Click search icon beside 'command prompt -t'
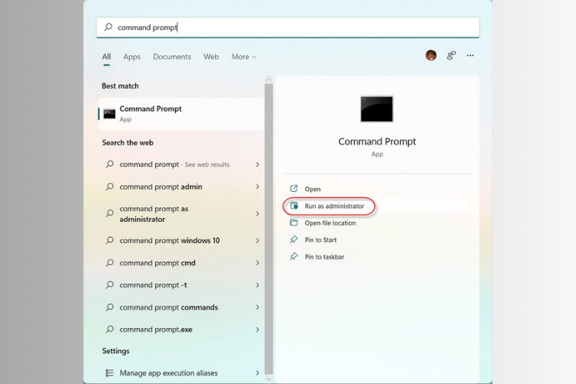The image size is (576, 384). (110, 285)
